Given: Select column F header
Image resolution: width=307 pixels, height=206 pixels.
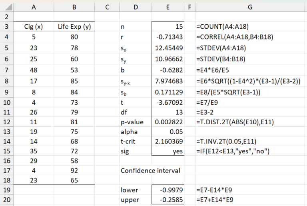Looking at the screenshot, I should [x=189, y=7].
